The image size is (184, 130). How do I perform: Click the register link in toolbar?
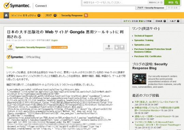[x=141, y=21]
